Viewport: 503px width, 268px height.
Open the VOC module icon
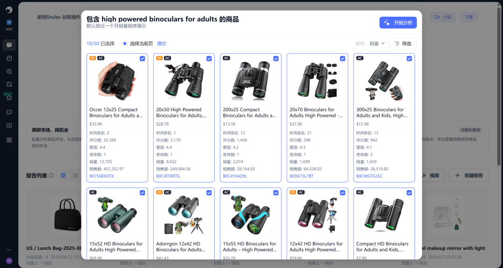tap(9, 25)
